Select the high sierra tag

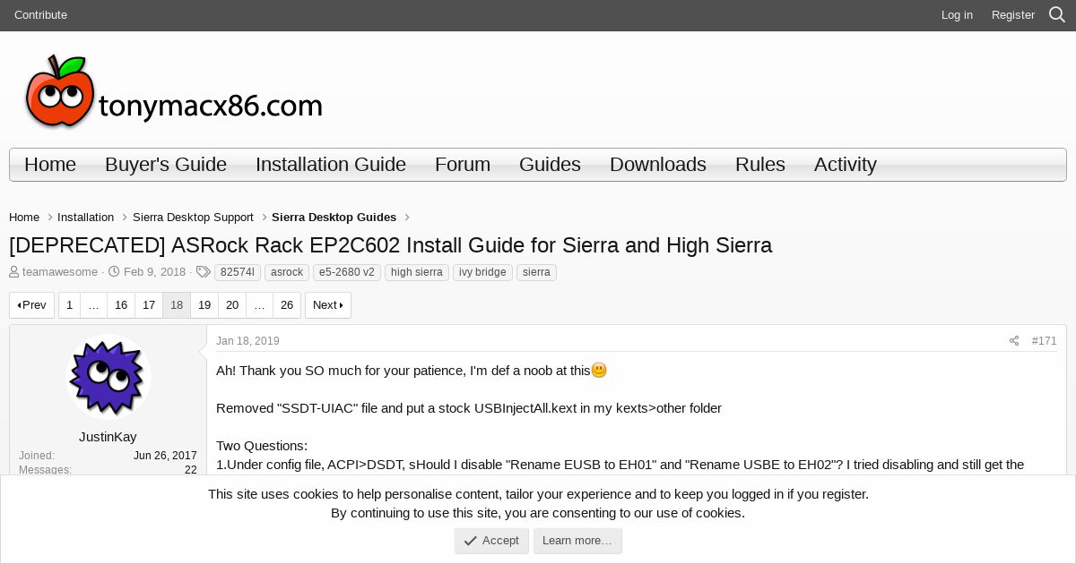[x=417, y=272]
